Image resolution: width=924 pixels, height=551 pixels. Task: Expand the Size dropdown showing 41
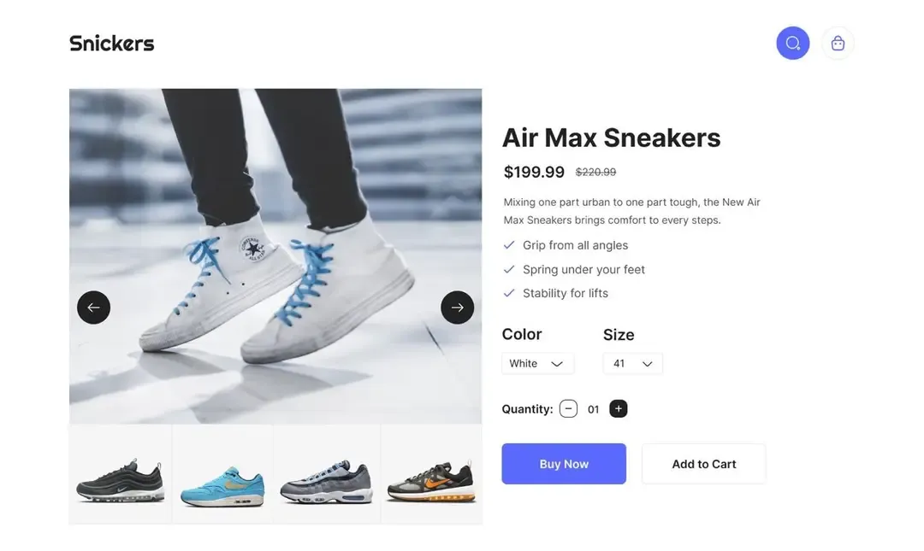tap(632, 364)
